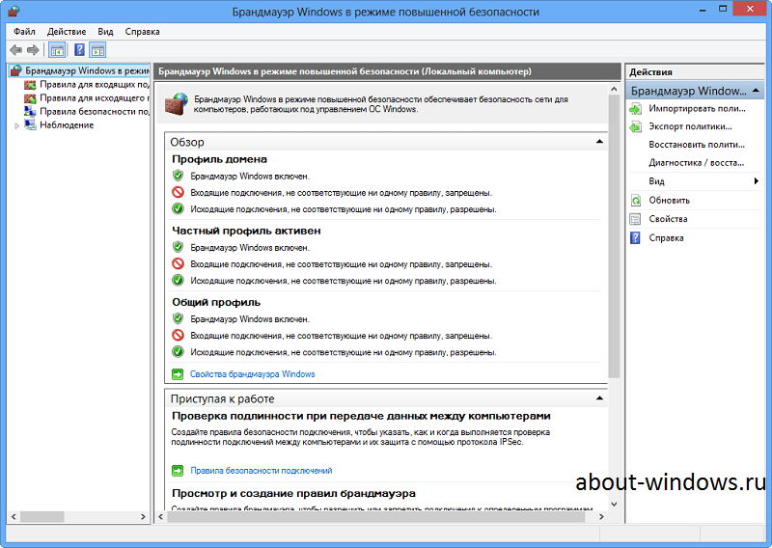Screen dimensions: 772x548
Task: Click the brick wall globe icon in description
Action: click(x=177, y=104)
